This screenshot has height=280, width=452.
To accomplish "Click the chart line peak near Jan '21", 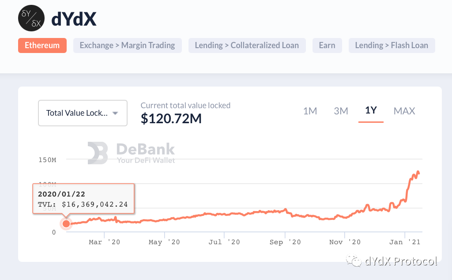I will pos(418,172).
